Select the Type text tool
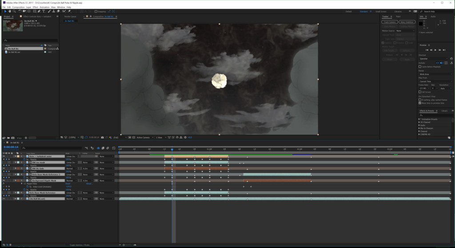Viewport: 455px width, 248px height. point(44,12)
